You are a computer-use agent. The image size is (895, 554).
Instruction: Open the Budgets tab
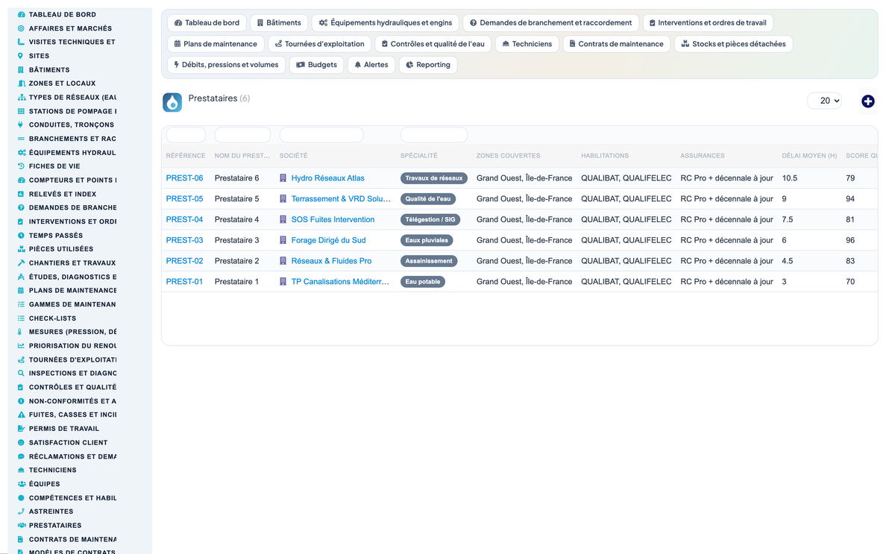(317, 65)
